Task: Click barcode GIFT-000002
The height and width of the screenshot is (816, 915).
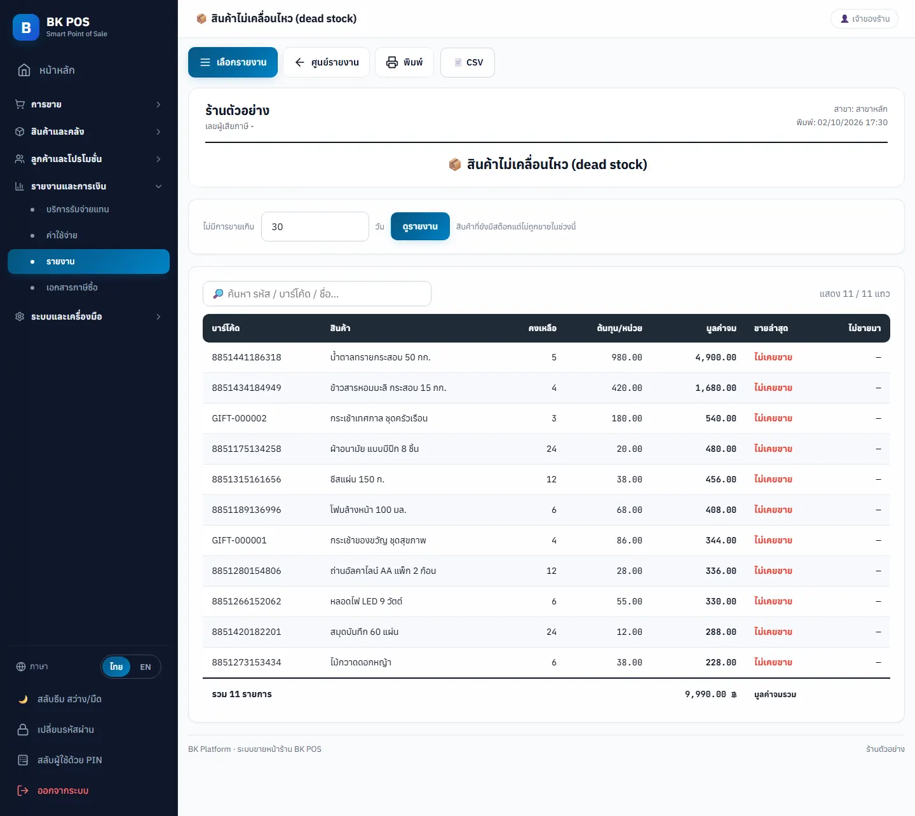Action: click(240, 418)
